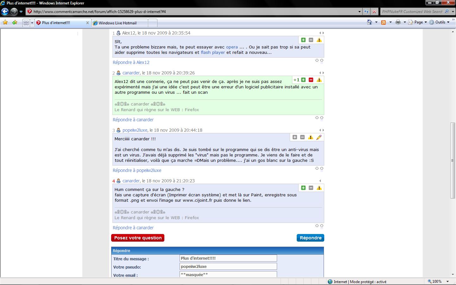The image size is (456, 285).
Task: Click the Répondre à canarder link under post 4
Action: 133,228
